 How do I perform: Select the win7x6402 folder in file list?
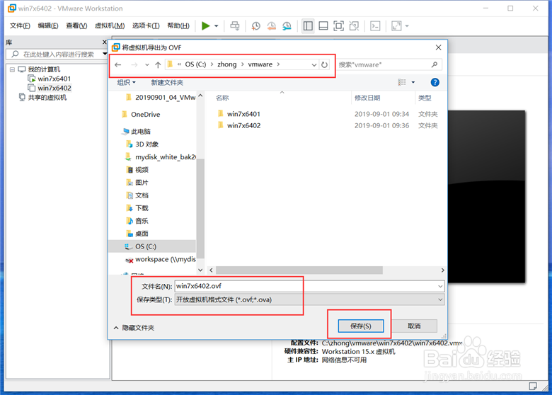point(243,126)
